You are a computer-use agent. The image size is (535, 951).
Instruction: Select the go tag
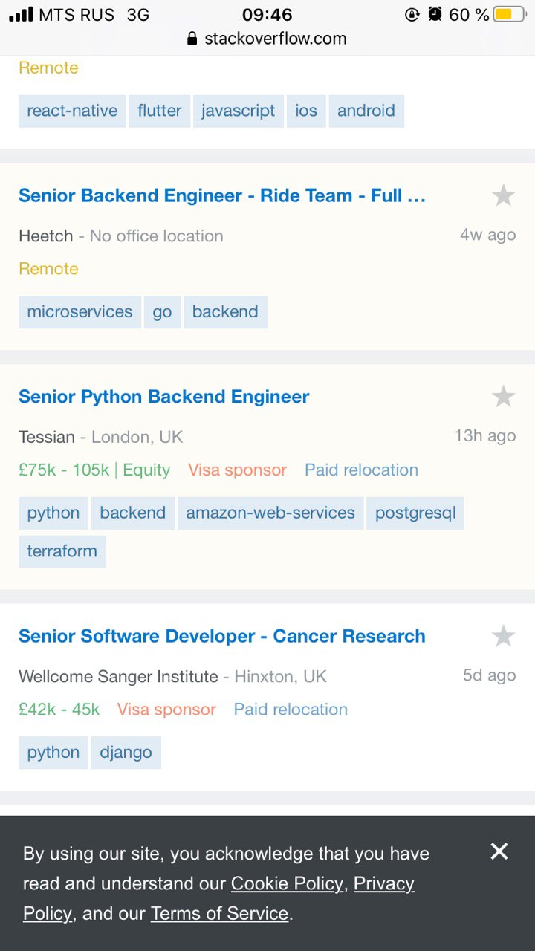[x=162, y=312]
